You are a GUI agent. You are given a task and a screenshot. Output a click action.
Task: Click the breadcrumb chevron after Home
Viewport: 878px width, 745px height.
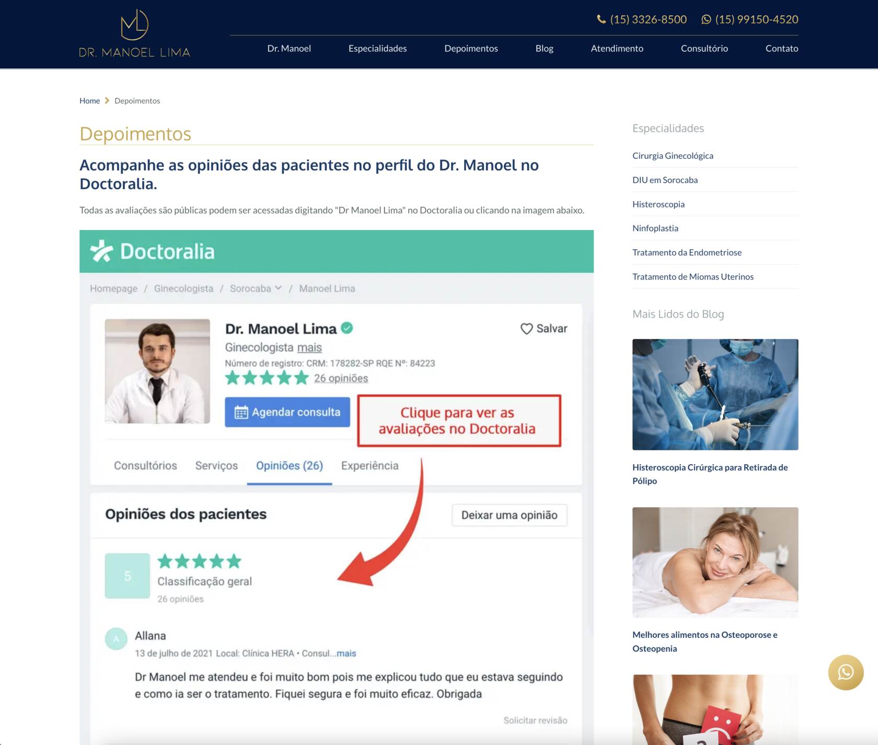coord(107,100)
